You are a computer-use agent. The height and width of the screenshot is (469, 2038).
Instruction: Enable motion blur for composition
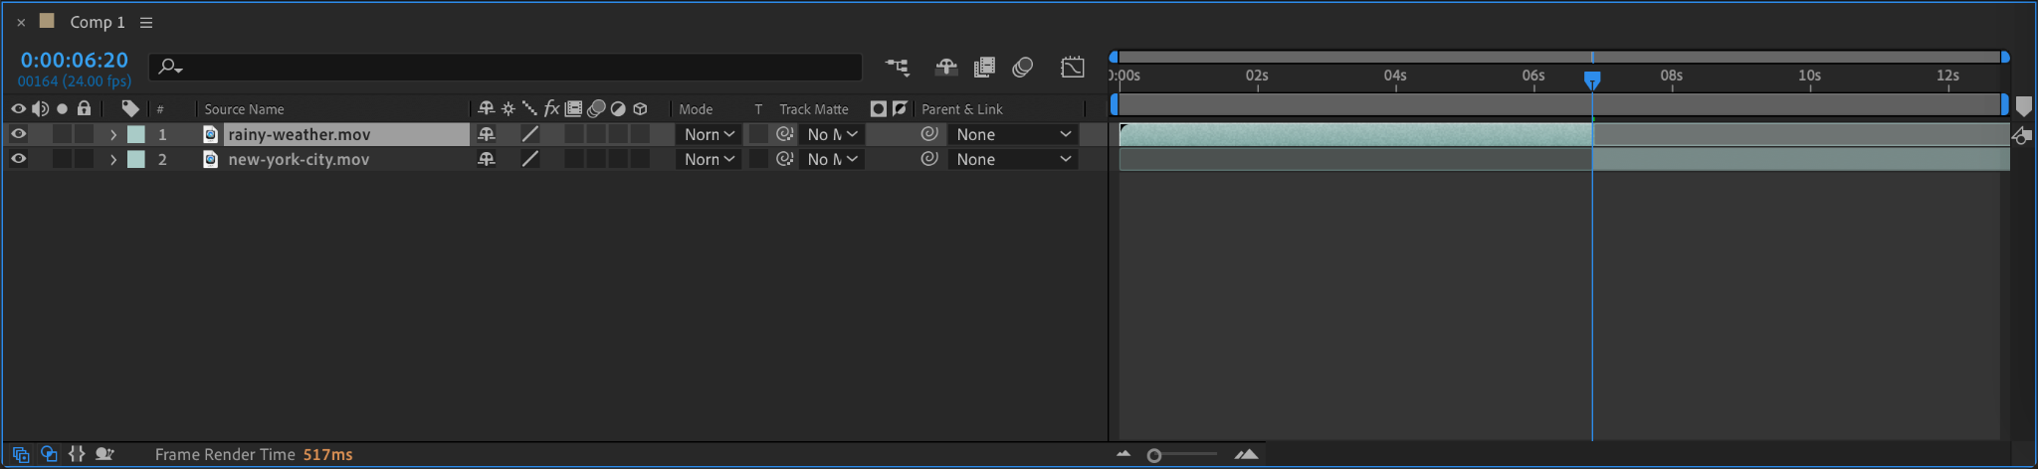tap(1022, 67)
